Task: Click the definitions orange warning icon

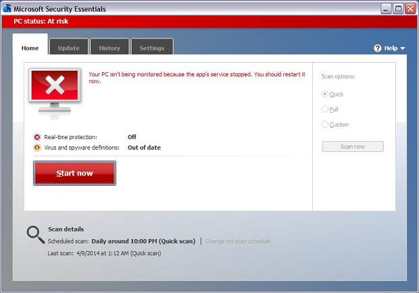Action: (37, 148)
